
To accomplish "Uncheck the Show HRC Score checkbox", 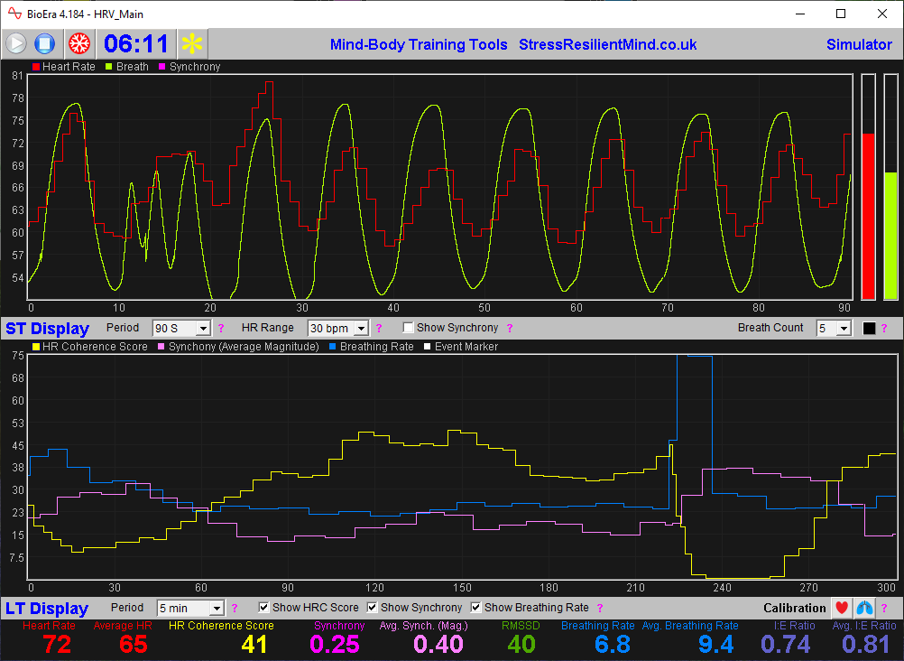I will [264, 608].
